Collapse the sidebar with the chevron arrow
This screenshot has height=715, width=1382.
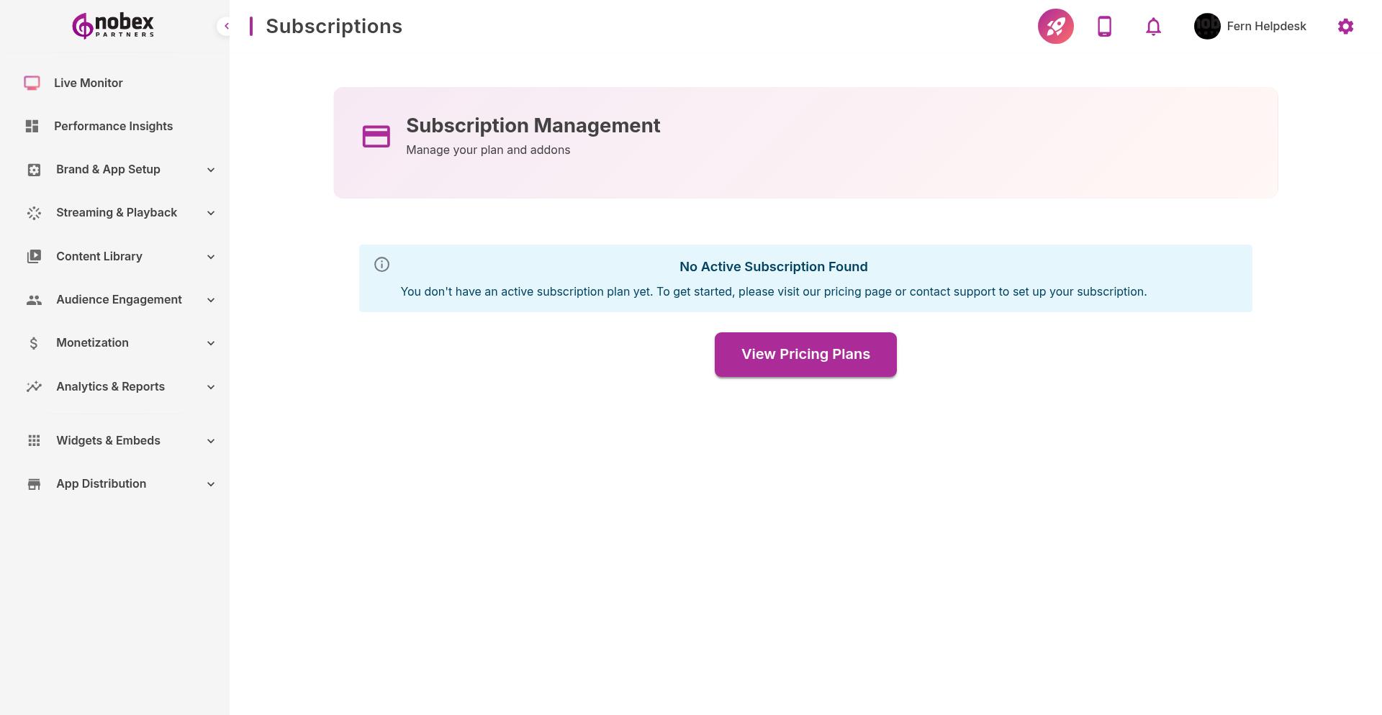(x=226, y=26)
